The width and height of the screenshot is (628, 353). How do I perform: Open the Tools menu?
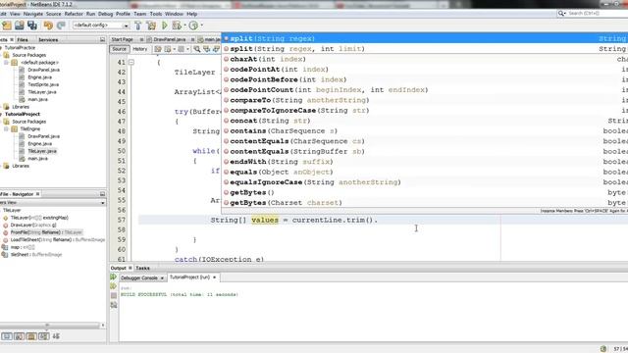point(156,14)
